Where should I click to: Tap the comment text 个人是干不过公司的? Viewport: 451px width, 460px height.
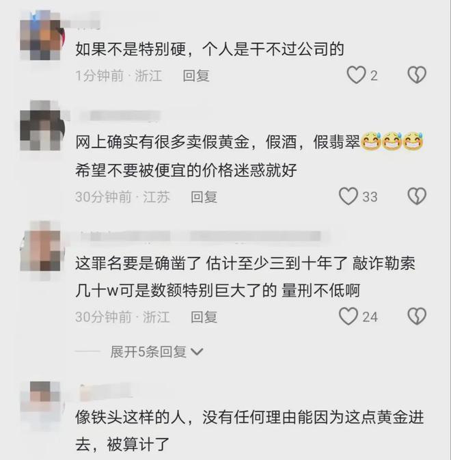(x=273, y=49)
